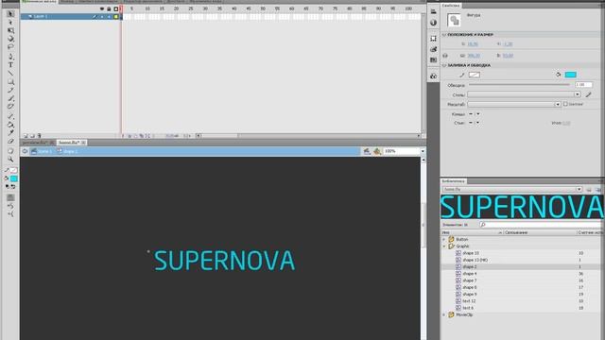This screenshot has width=605, height=340.
Task: Select the Brush tool
Action: (10, 98)
